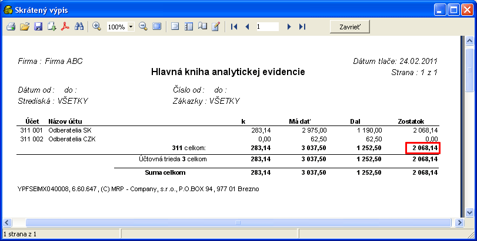Image resolution: width=477 pixels, height=241 pixels.
Task: Click the report title Hlavná kniha analytickej evidencie
Action: pos(228,72)
